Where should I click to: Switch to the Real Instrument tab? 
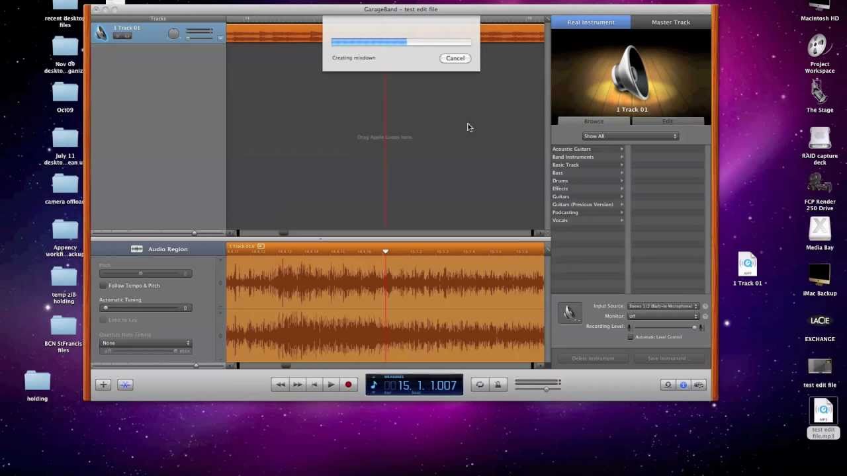[x=591, y=22]
